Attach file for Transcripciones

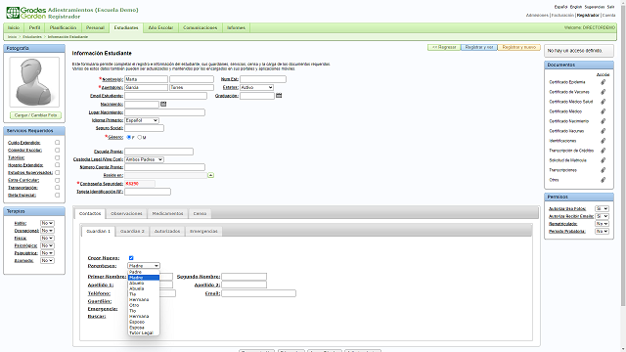(x=603, y=170)
